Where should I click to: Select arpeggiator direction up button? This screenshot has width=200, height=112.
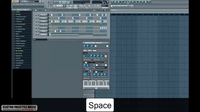86,63
